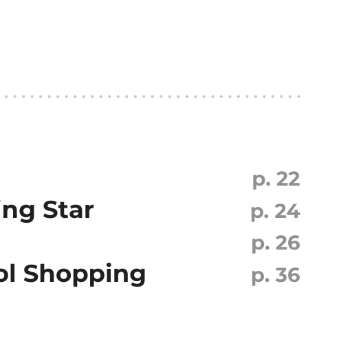Click the 'p.' abbreviation beside 24

click(260, 214)
